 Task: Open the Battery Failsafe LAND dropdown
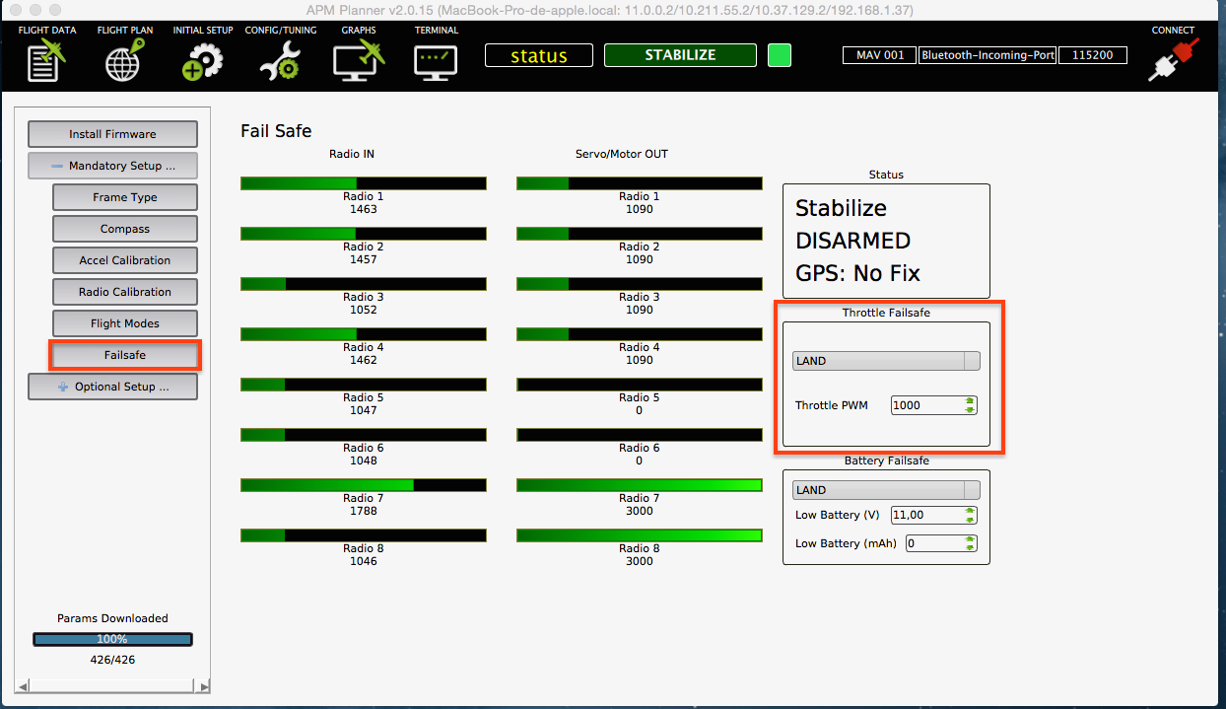click(x=886, y=490)
